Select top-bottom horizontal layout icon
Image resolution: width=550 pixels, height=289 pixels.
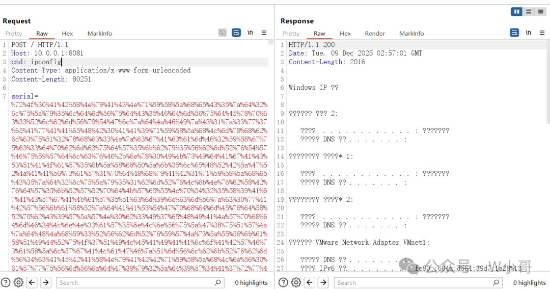[529, 12]
